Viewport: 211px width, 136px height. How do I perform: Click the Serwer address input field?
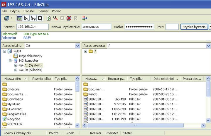33,27
